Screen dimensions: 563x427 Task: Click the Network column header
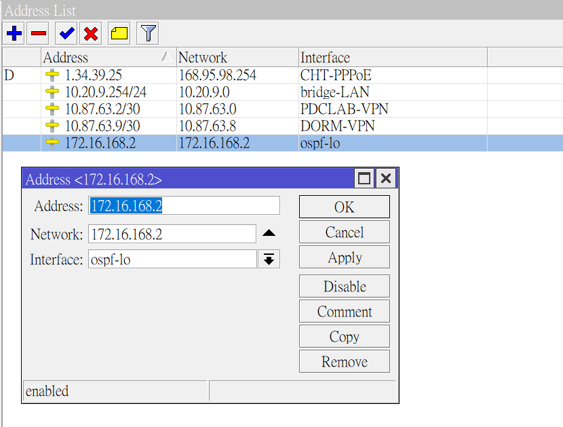click(236, 58)
